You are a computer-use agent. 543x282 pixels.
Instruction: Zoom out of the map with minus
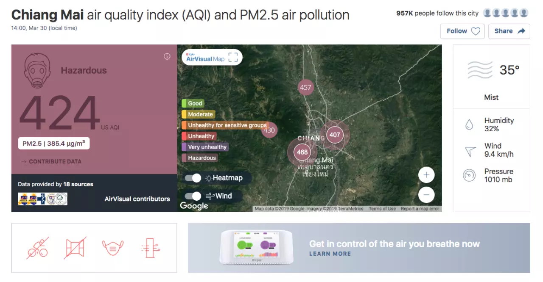click(426, 195)
